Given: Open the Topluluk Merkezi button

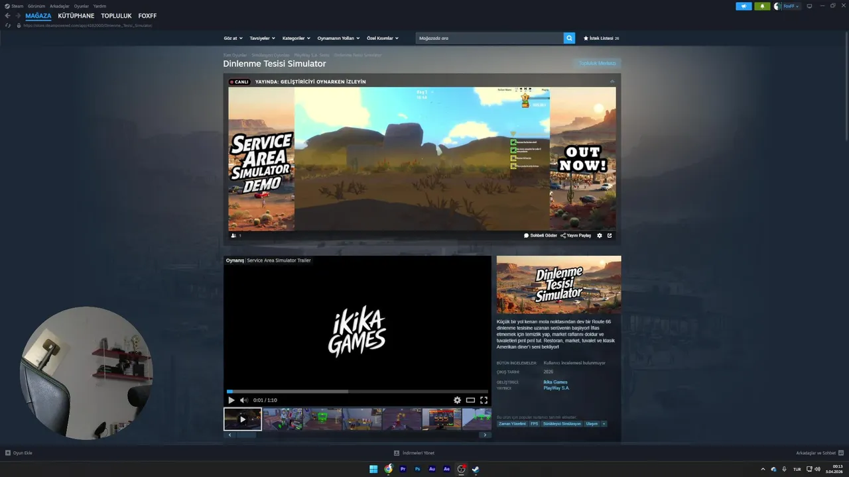Looking at the screenshot, I should point(598,64).
